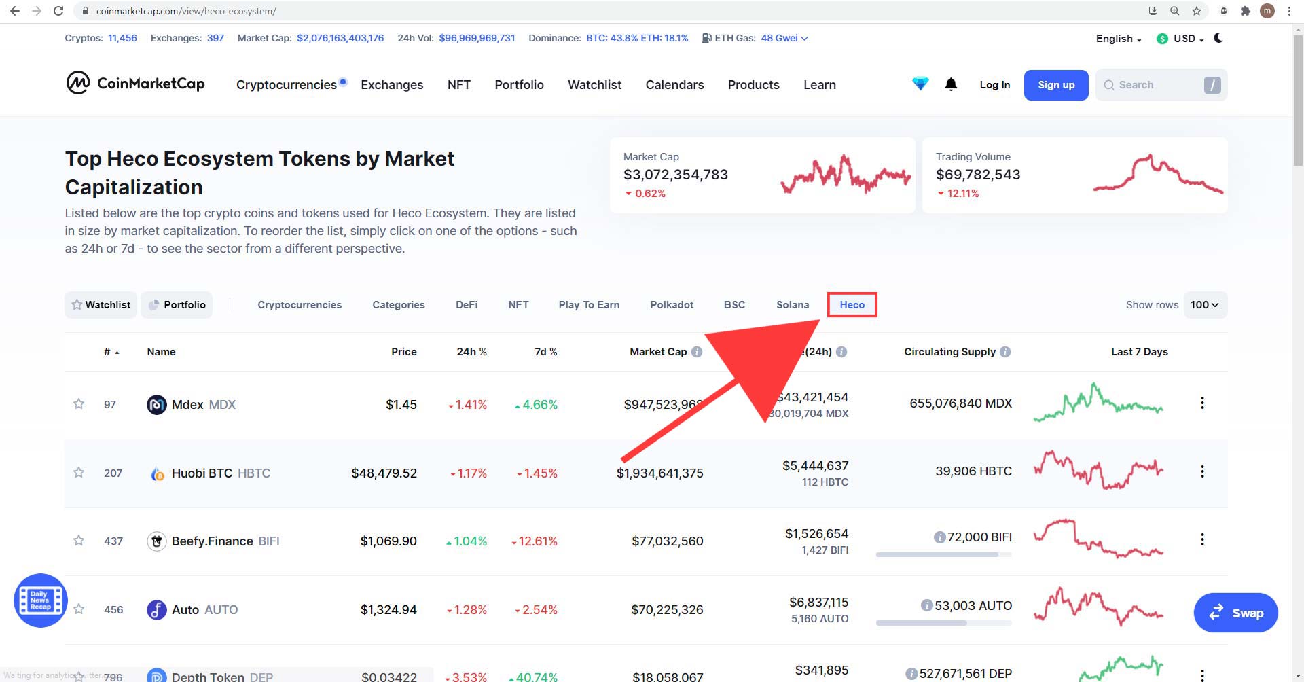Image resolution: width=1304 pixels, height=682 pixels.
Task: Click the Mdex coin logo
Action: pos(157,405)
